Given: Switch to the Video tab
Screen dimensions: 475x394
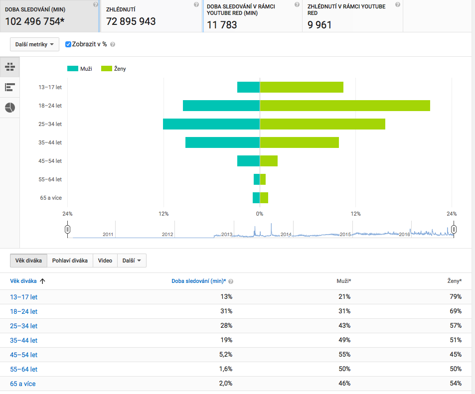Looking at the screenshot, I should 105,261.
